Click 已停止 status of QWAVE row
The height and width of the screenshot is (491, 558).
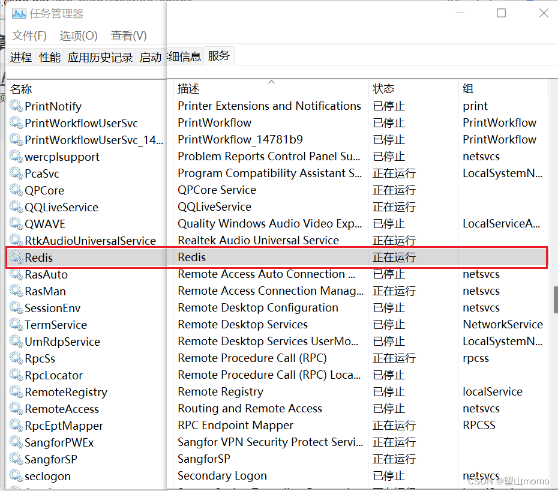pos(389,224)
